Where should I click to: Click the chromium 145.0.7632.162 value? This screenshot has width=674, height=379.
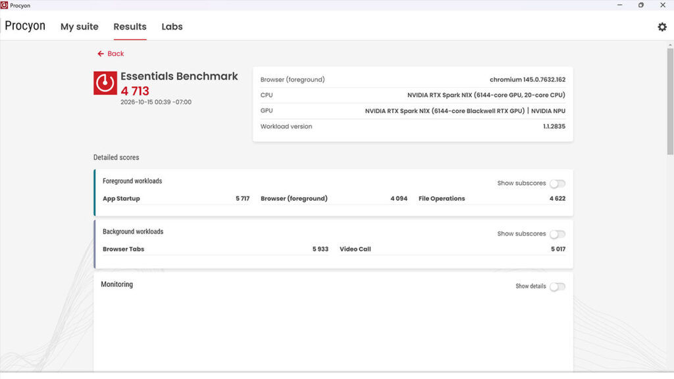coord(527,80)
